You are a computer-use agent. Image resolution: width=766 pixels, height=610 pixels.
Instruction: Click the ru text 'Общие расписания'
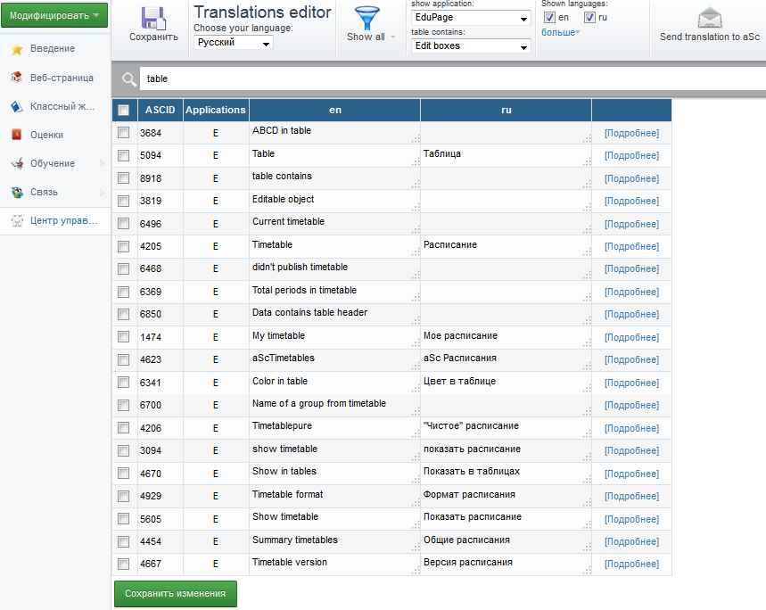466,540
